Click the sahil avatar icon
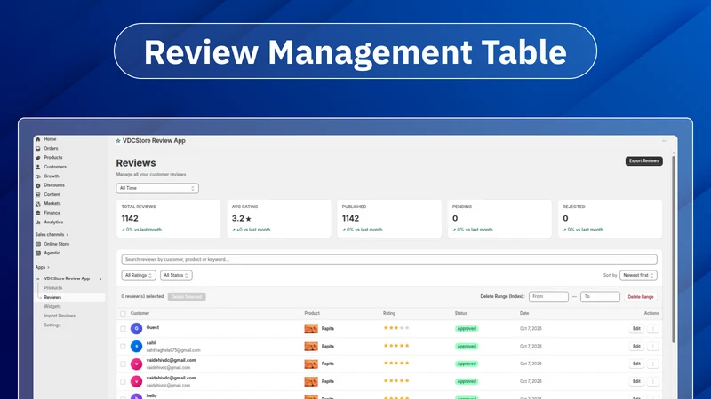Screen dimensions: 711x399 point(137,346)
